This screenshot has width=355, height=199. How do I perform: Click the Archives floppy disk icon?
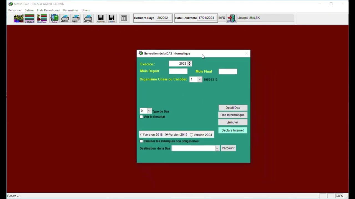tap(101, 18)
